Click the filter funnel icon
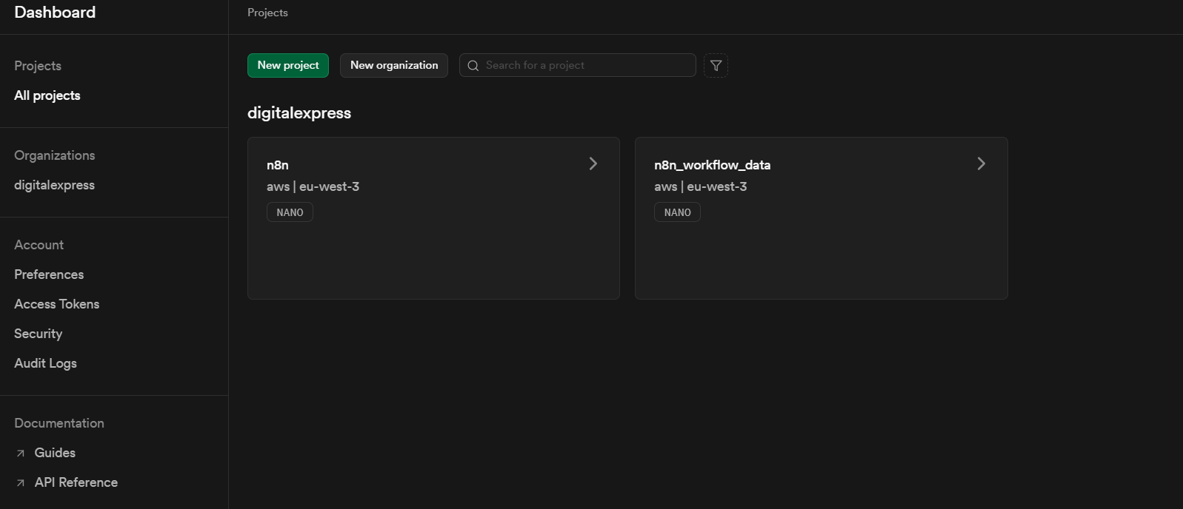 pos(716,66)
